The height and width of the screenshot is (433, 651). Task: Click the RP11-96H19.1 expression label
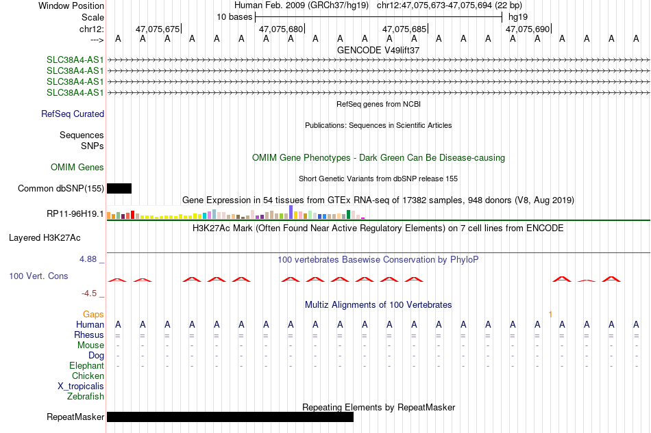pyautogui.click(x=75, y=214)
